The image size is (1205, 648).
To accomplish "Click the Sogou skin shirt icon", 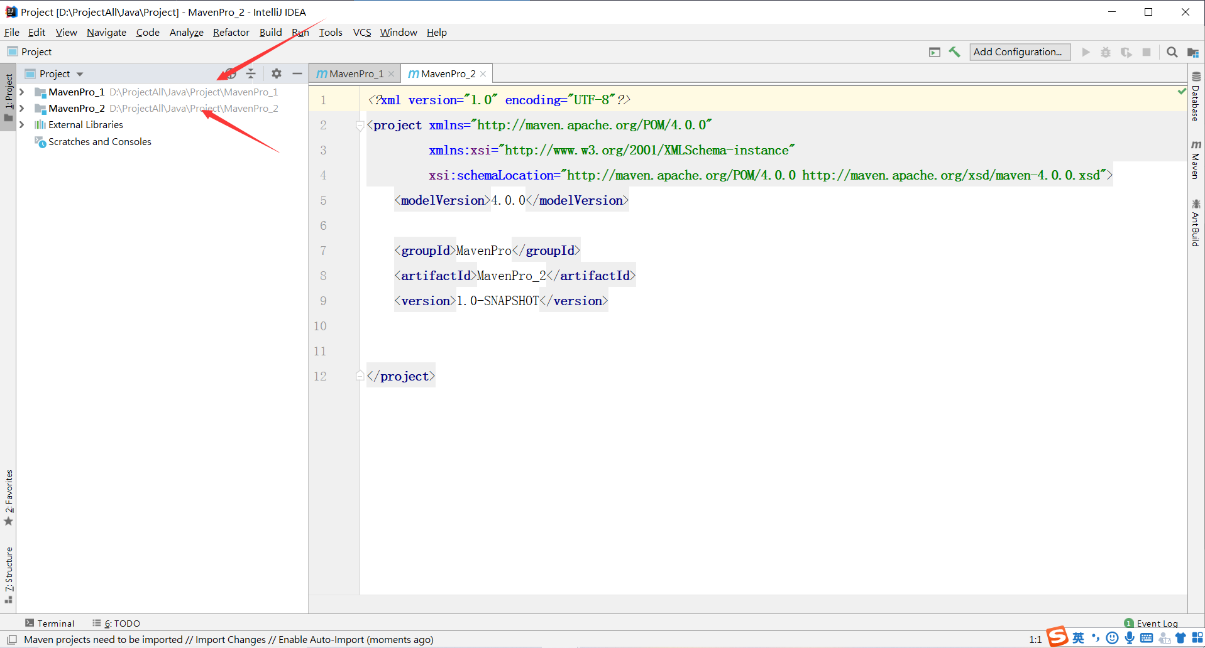I will (x=1180, y=638).
